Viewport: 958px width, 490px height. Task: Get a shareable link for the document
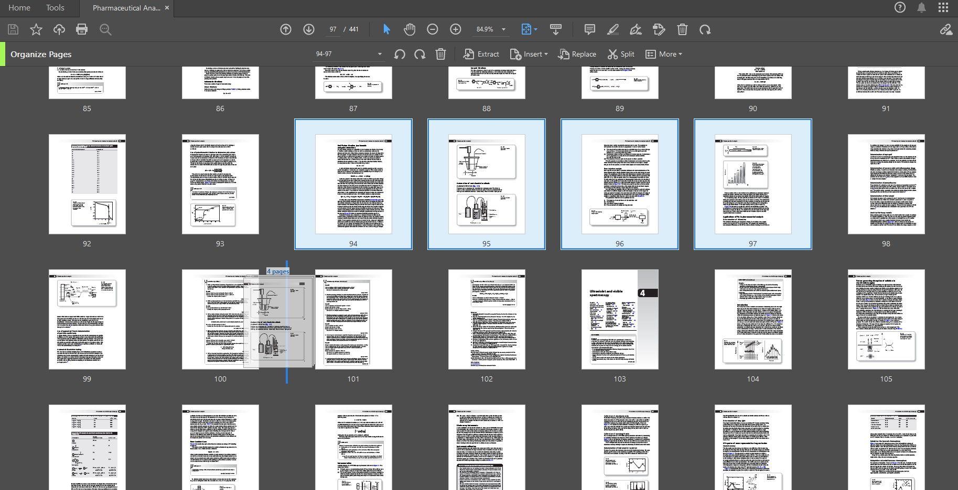tap(946, 29)
